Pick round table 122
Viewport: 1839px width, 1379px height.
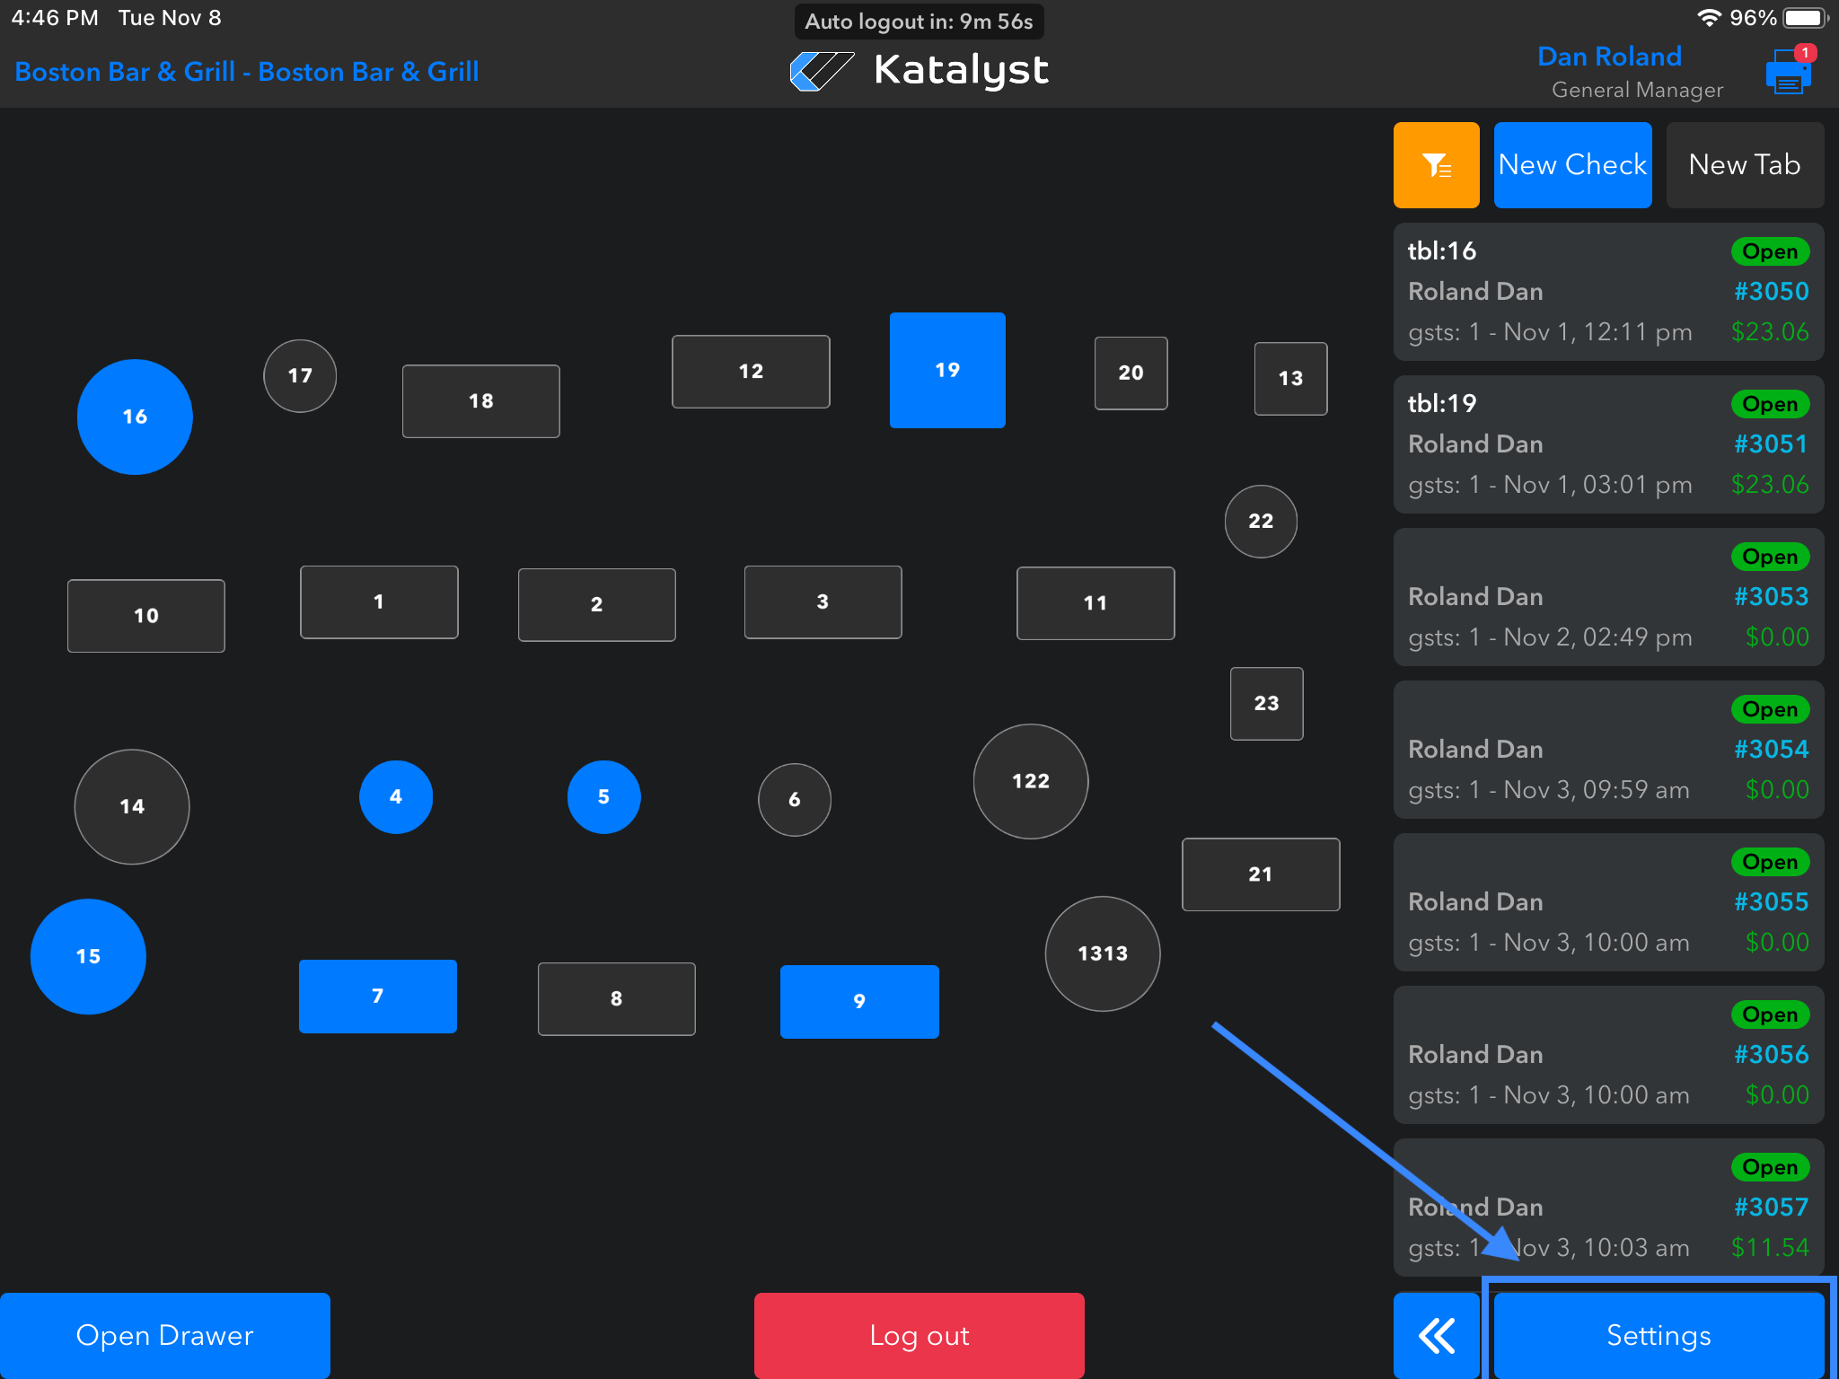point(1030,781)
